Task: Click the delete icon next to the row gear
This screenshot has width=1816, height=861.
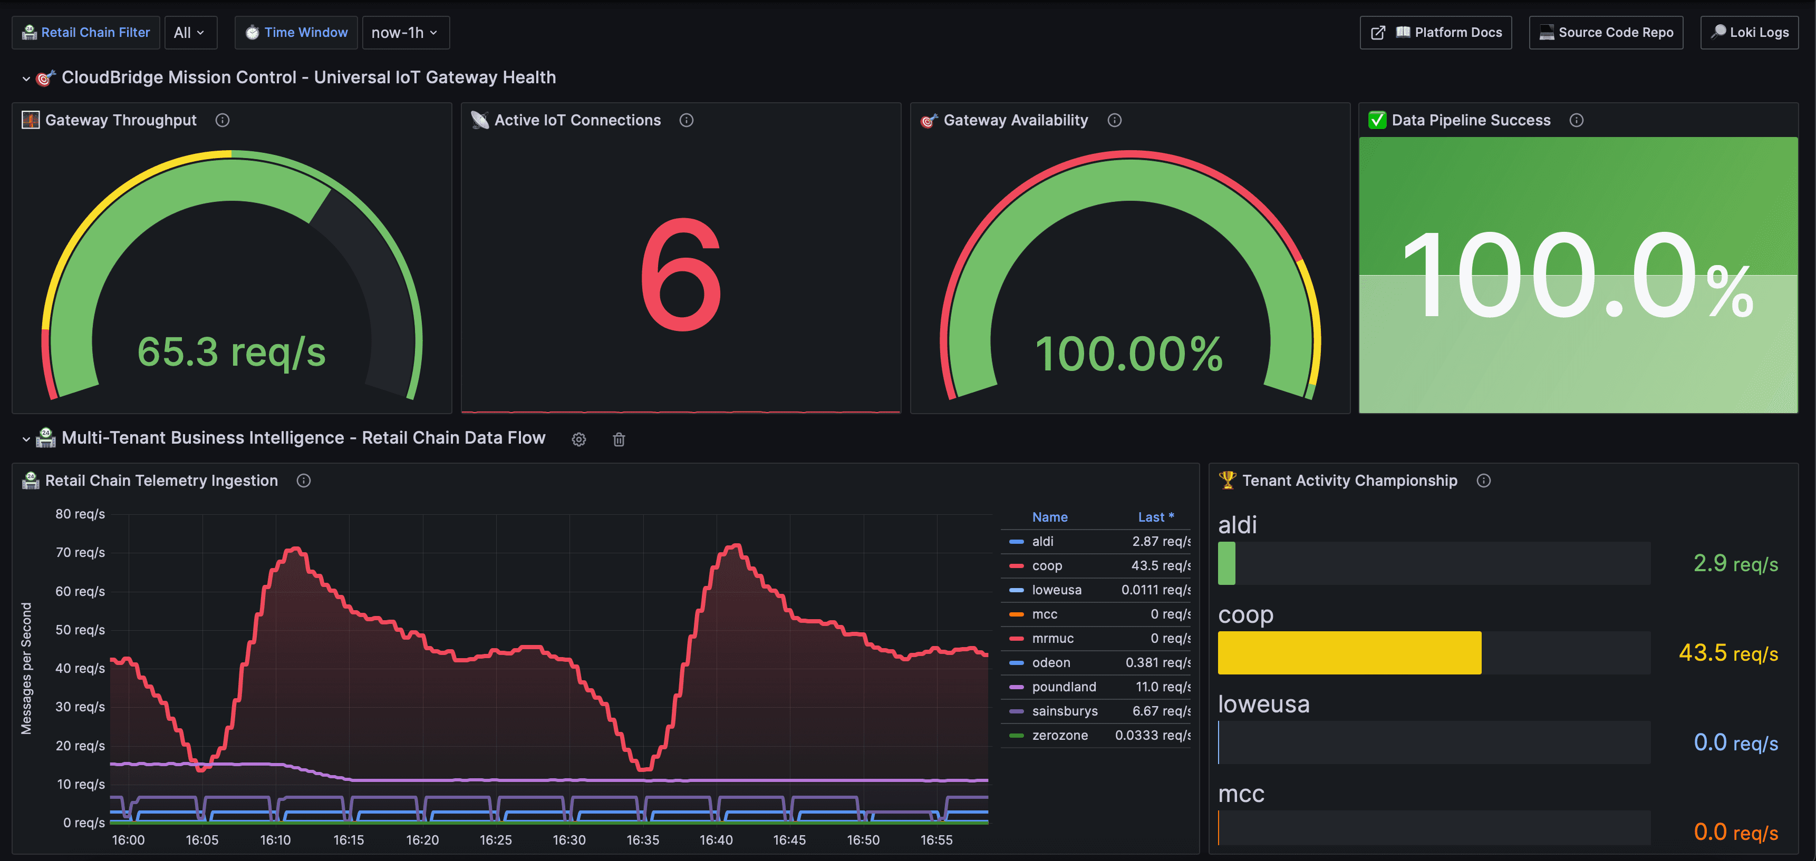Action: click(619, 439)
